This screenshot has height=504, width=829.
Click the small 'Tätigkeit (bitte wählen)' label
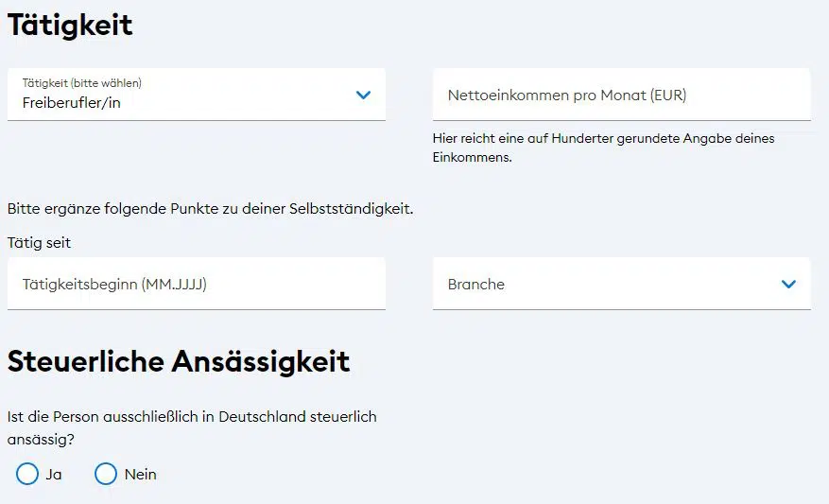point(82,83)
